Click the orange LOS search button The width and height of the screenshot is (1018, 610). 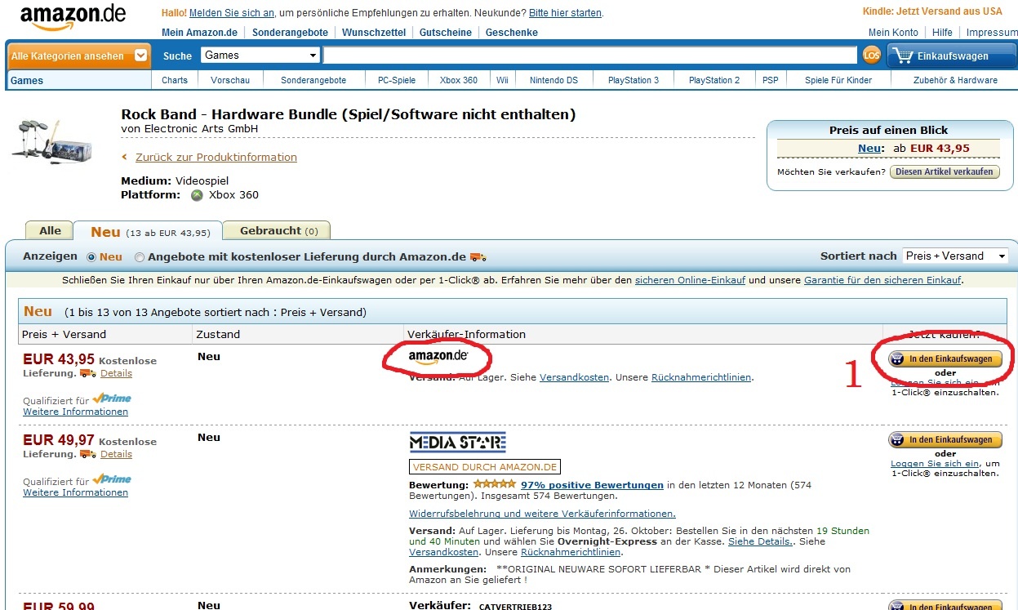click(x=872, y=56)
